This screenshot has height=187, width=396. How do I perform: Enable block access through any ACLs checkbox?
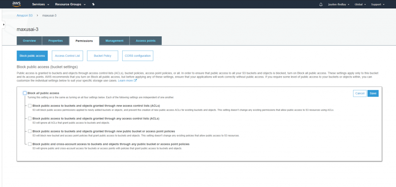click(x=30, y=118)
